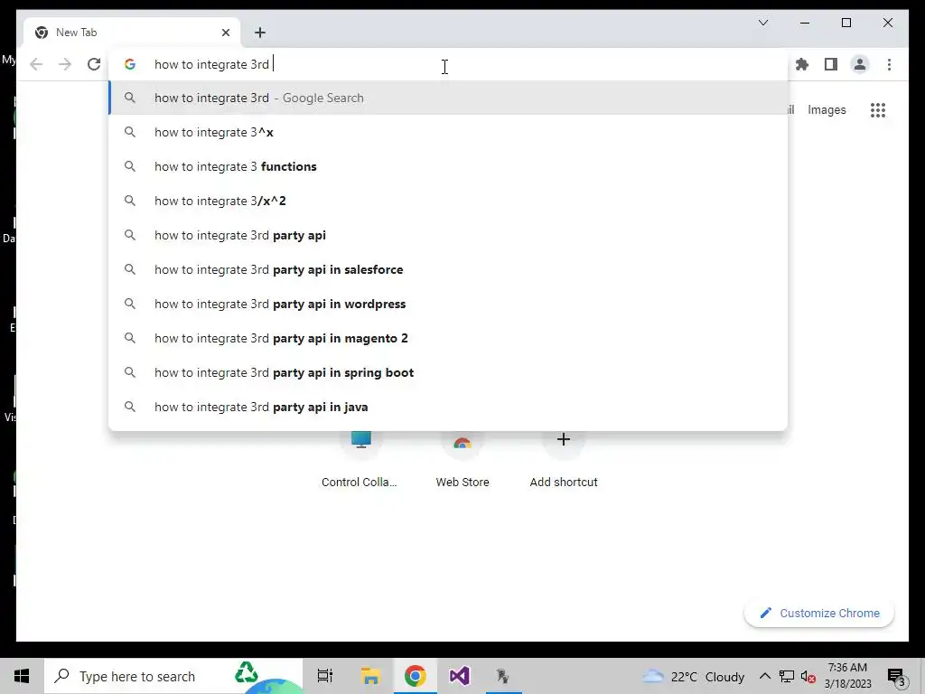925x694 pixels.
Task: Open the Control Colla... shortcut
Action: tap(360, 460)
